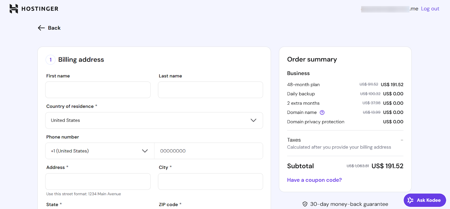Click the State field label
This screenshot has width=450, height=209.
pyautogui.click(x=52, y=204)
